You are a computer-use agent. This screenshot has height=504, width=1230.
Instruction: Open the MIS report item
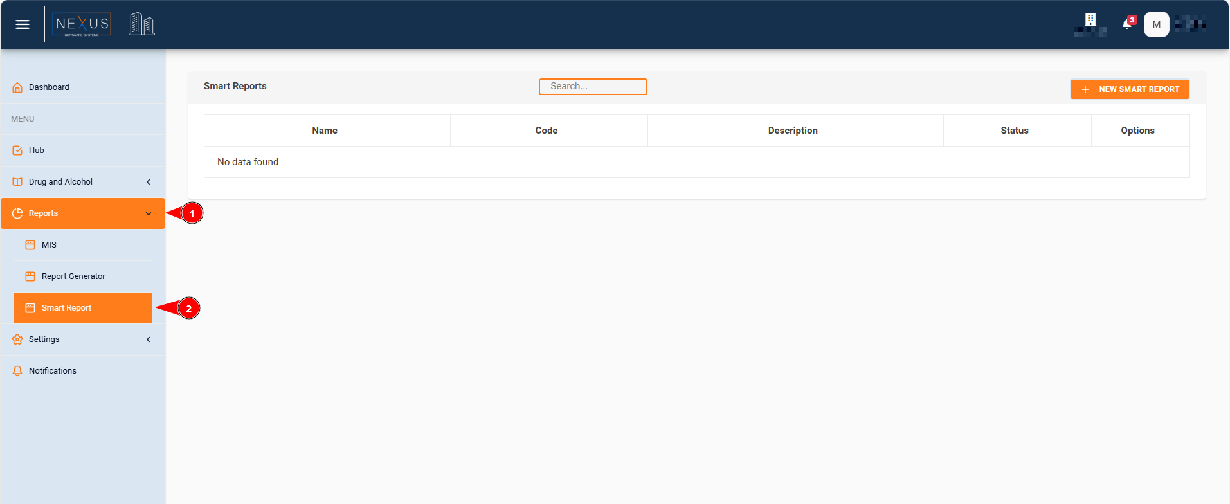tap(49, 245)
